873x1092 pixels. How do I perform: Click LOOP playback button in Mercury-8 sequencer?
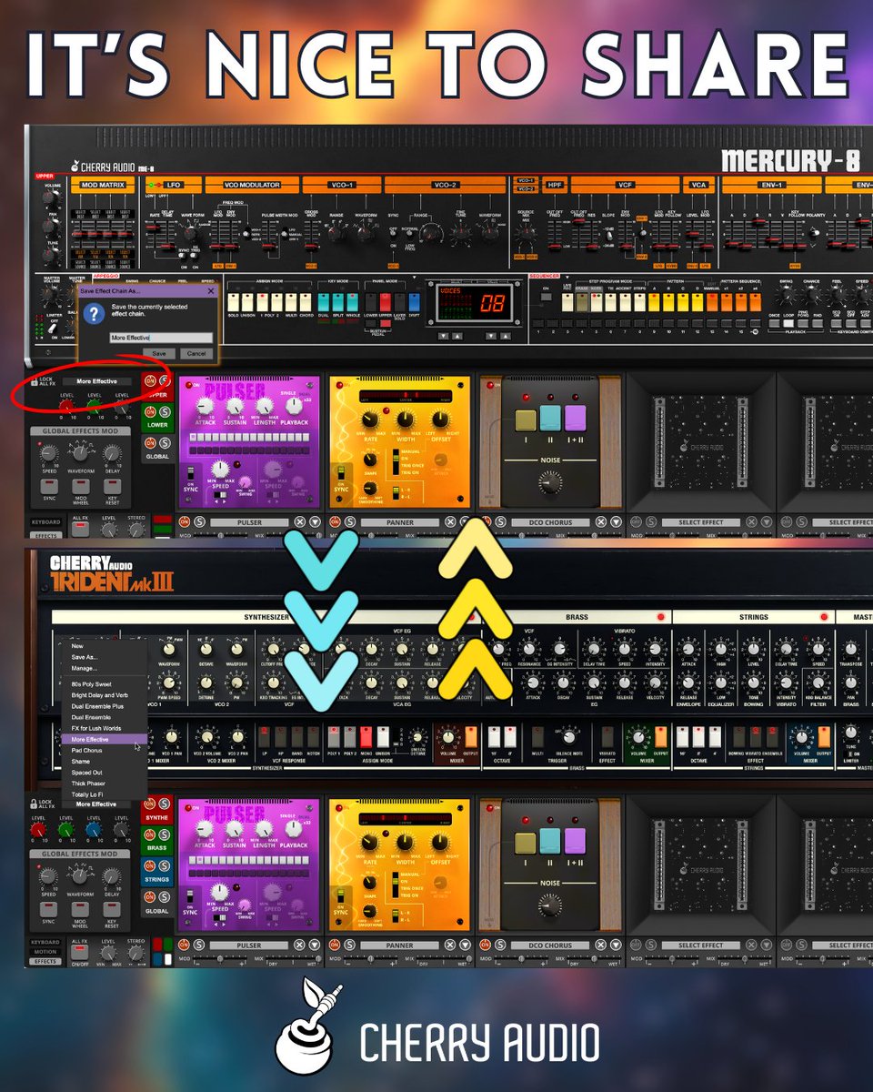click(788, 323)
